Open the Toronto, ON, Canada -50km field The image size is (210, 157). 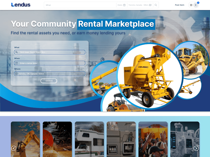[50, 74]
